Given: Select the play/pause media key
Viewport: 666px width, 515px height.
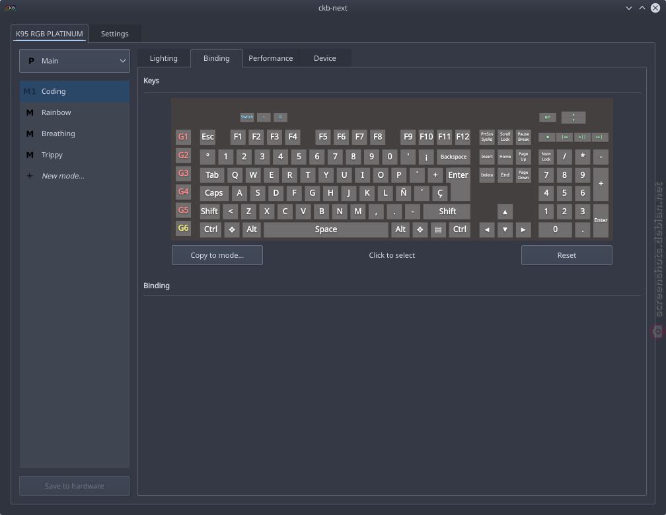Looking at the screenshot, I should (x=582, y=138).
